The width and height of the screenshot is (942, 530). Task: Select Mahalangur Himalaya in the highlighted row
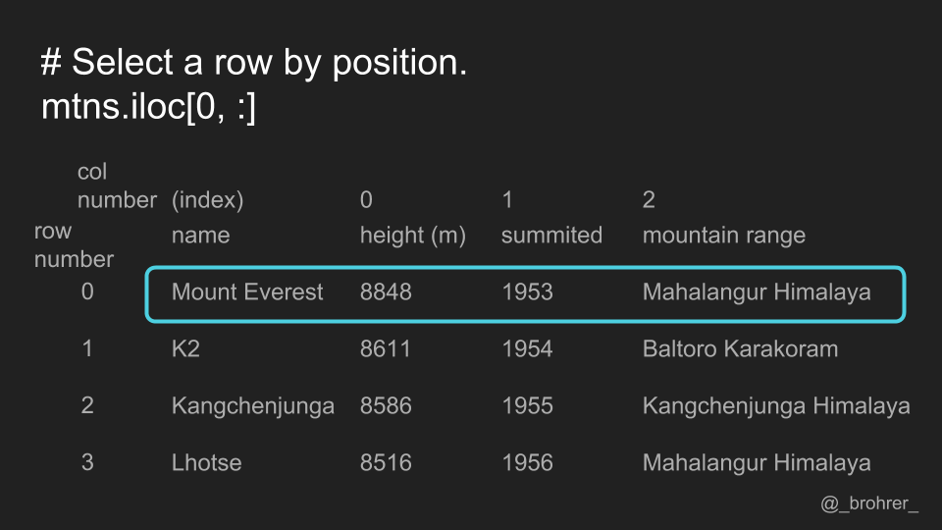pyautogui.click(x=757, y=292)
